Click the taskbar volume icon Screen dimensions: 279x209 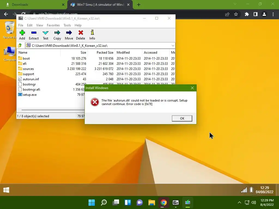pyautogui.click(x=254, y=202)
